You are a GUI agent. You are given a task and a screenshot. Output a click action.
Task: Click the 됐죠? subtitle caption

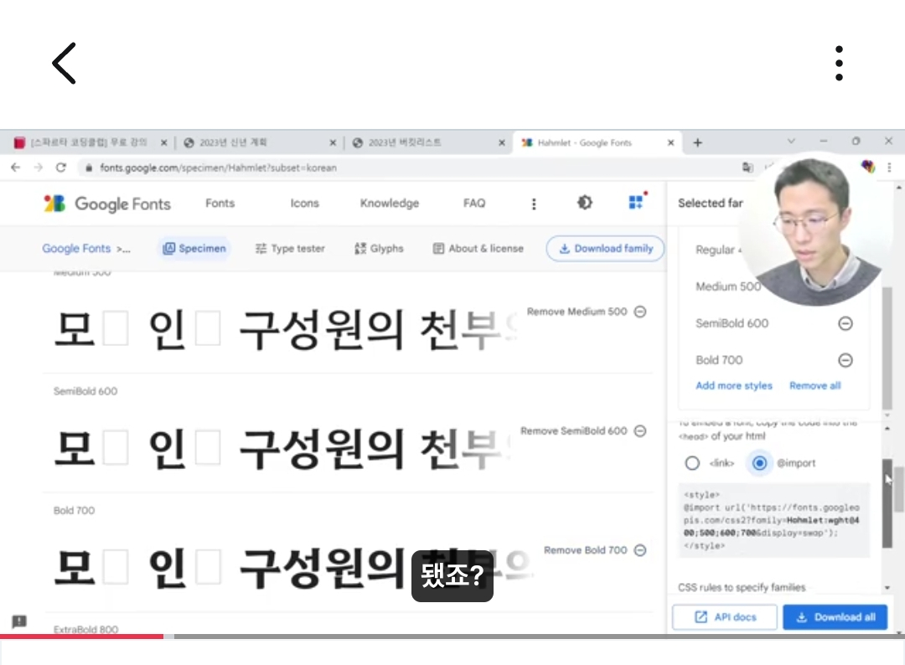point(452,575)
